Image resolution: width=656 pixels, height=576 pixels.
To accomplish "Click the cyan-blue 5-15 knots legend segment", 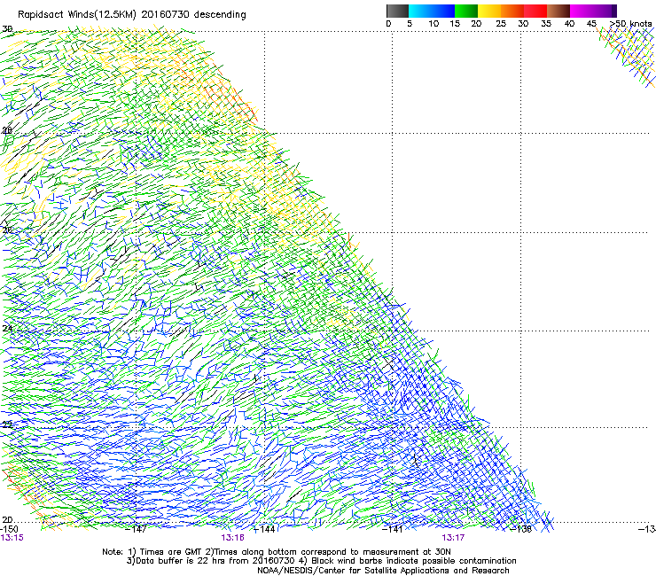I will coord(432,11).
